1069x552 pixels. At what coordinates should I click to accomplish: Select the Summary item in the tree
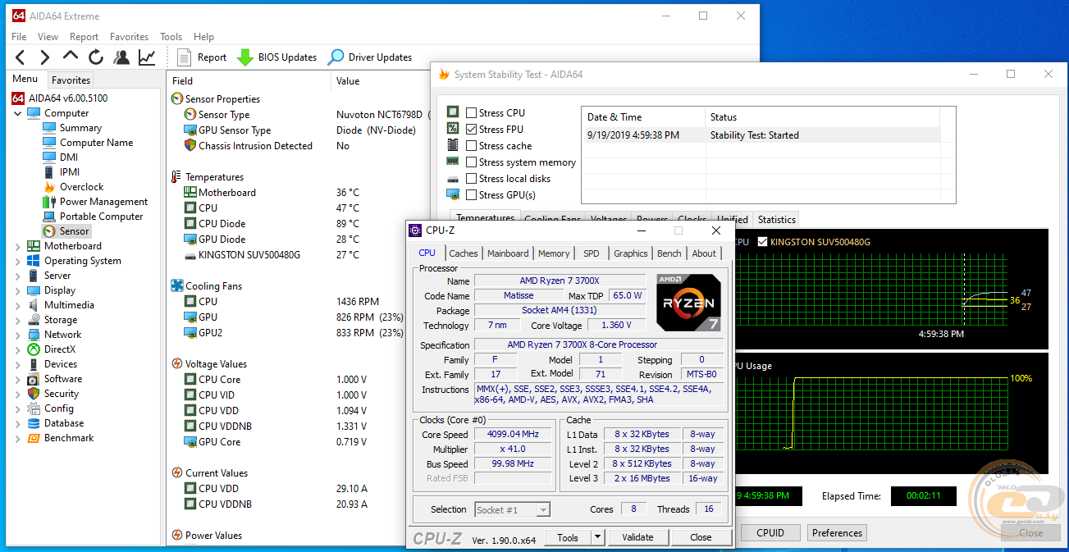(x=80, y=128)
